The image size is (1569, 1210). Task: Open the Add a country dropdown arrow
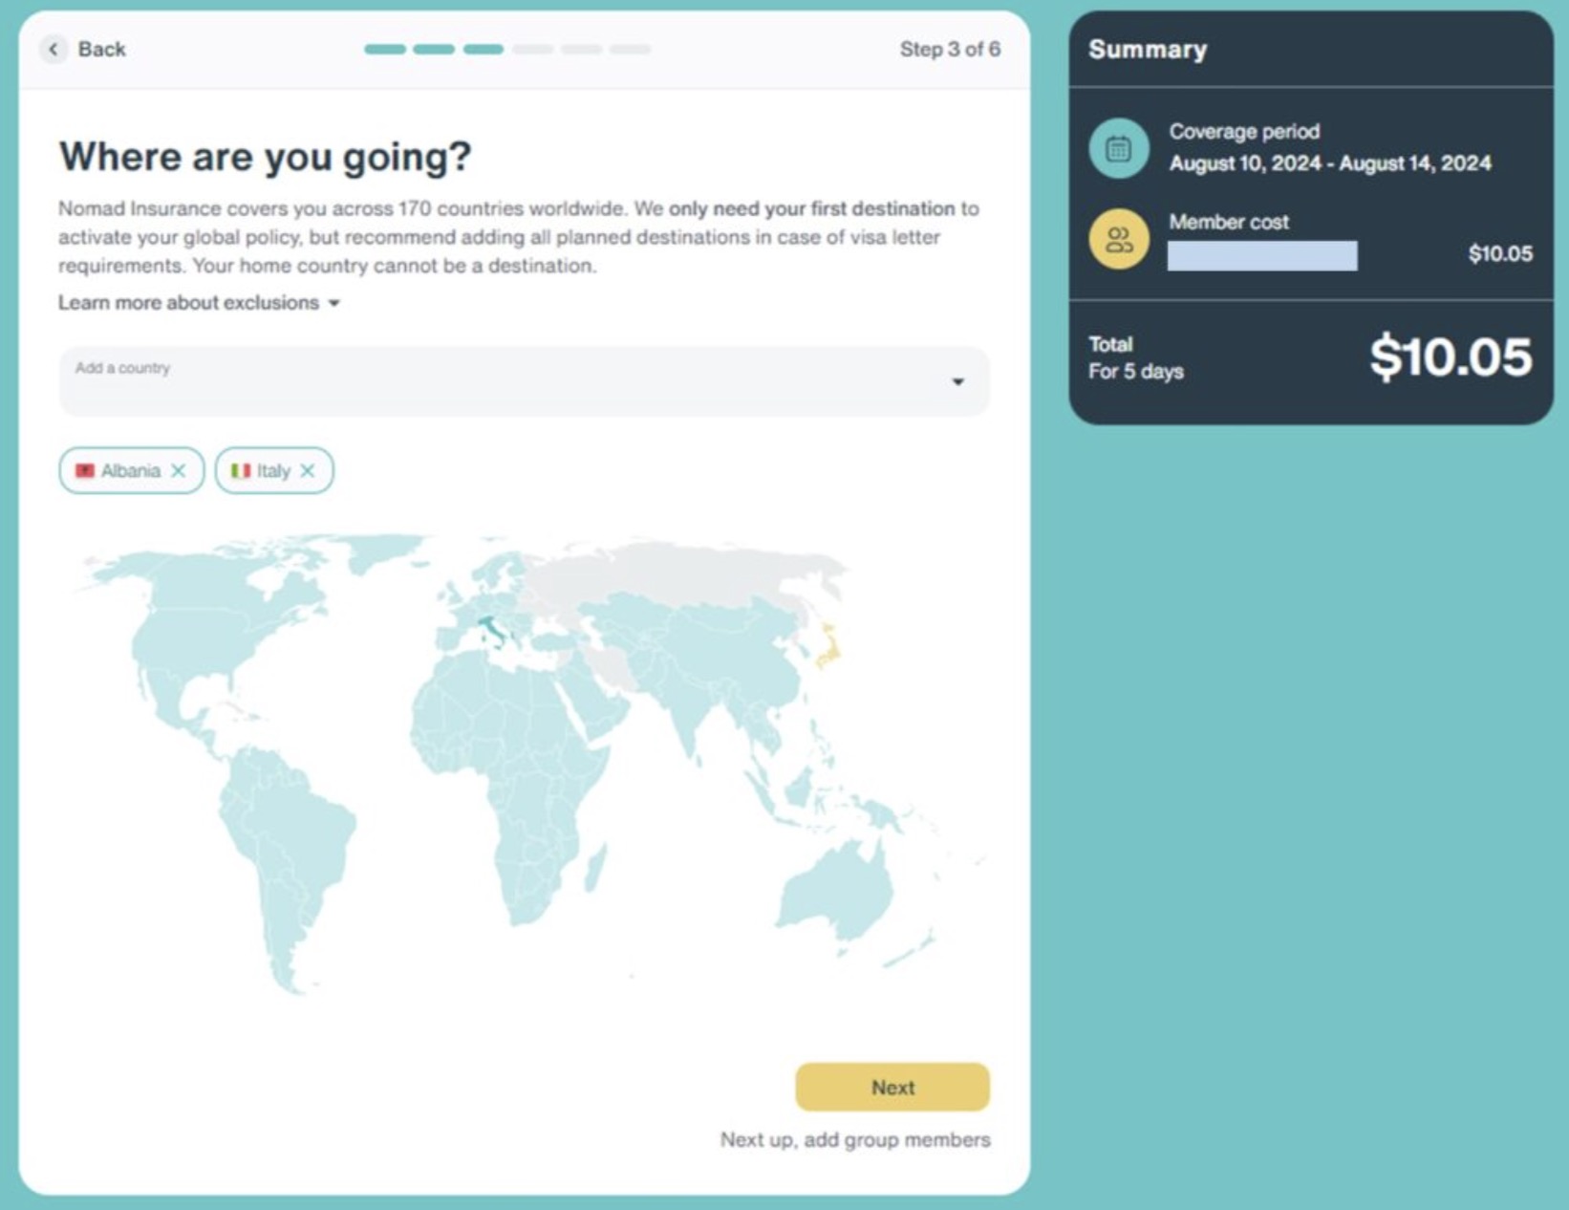point(957,381)
